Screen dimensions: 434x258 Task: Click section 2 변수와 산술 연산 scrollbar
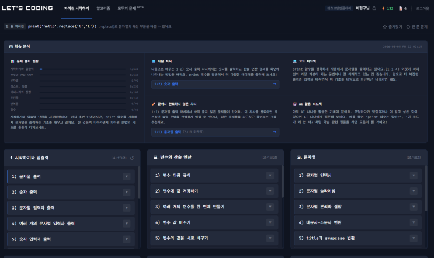click(282, 182)
